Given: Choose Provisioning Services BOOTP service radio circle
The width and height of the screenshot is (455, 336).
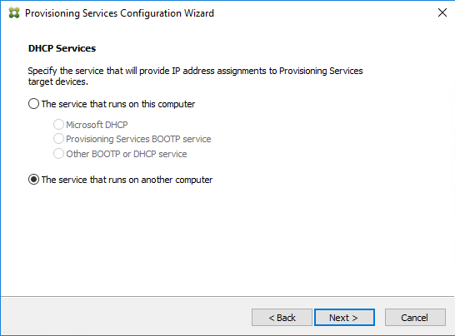Looking at the screenshot, I should point(58,139).
